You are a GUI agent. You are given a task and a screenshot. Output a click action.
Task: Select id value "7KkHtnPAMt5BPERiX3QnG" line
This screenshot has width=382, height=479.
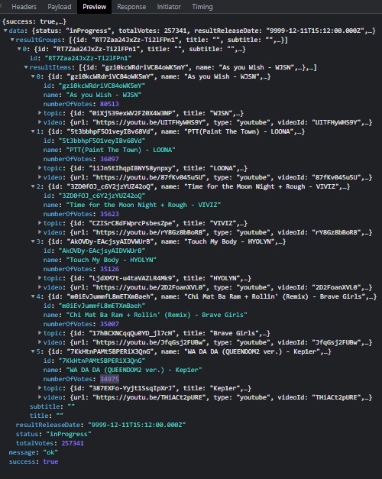(x=95, y=361)
